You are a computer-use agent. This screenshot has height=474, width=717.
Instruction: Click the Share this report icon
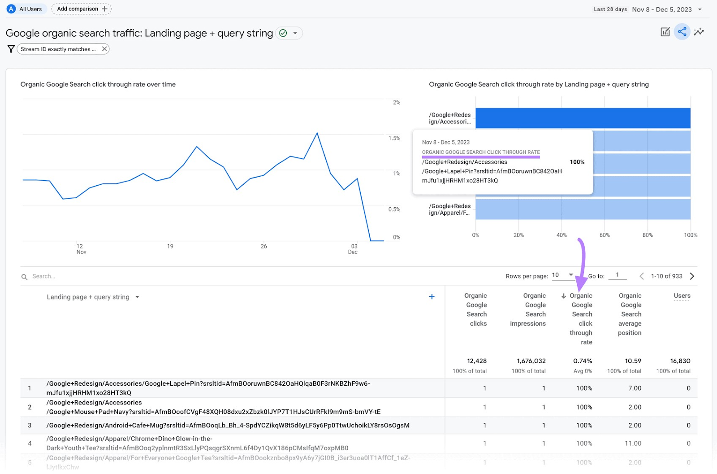click(682, 32)
